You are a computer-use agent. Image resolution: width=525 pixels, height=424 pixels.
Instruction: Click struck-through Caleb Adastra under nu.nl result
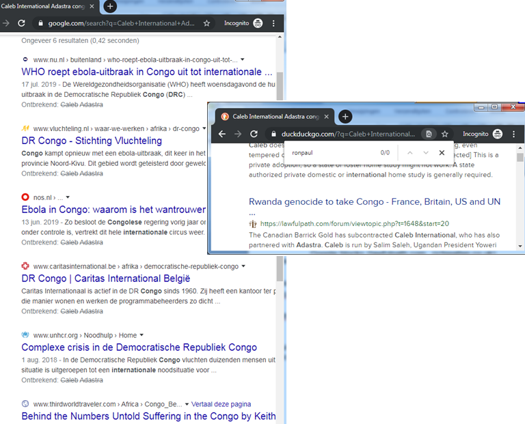82,104
